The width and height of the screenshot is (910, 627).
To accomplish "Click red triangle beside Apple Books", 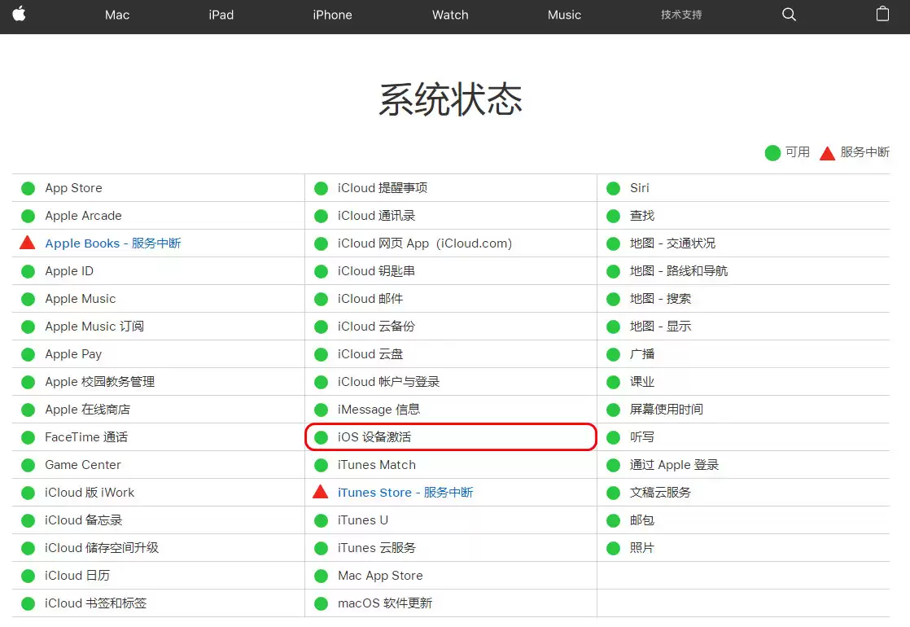I will tap(28, 243).
